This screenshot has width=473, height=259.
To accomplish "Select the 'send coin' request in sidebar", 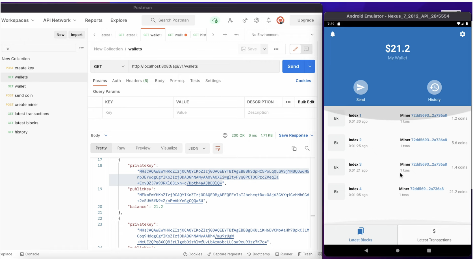I will [x=44, y=95].
